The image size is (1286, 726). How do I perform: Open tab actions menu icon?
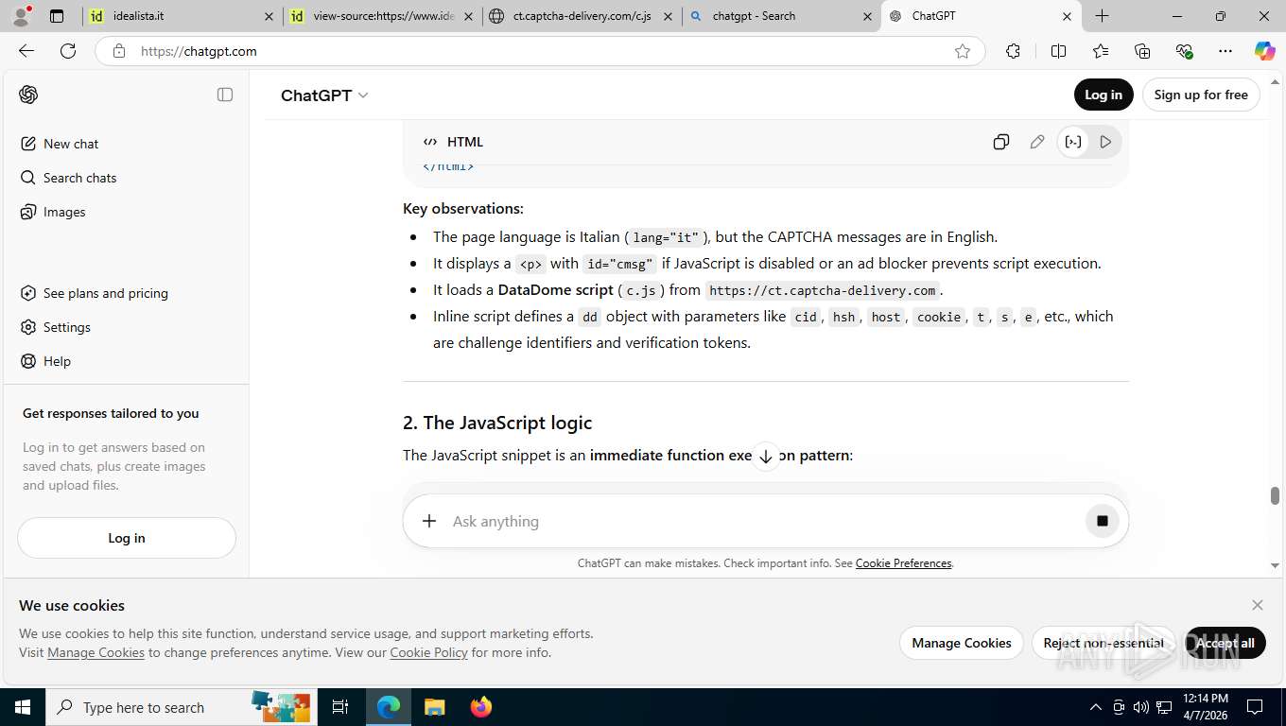click(57, 16)
